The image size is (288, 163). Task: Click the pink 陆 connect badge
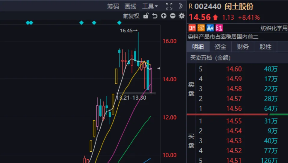[x=219, y=28]
